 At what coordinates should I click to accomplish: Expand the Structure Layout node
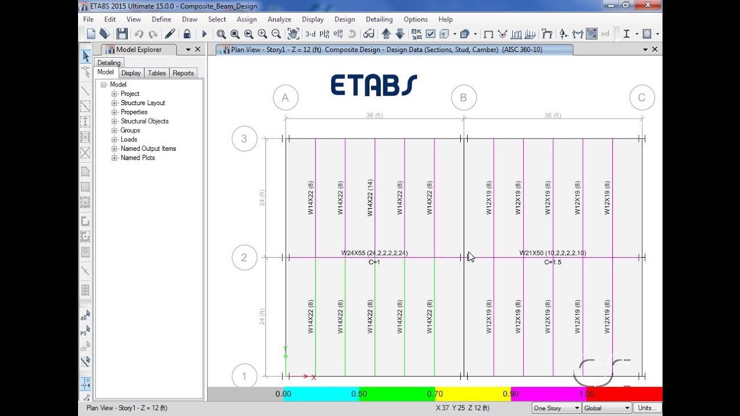pos(114,103)
